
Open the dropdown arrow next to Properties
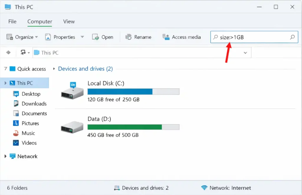pos(82,37)
